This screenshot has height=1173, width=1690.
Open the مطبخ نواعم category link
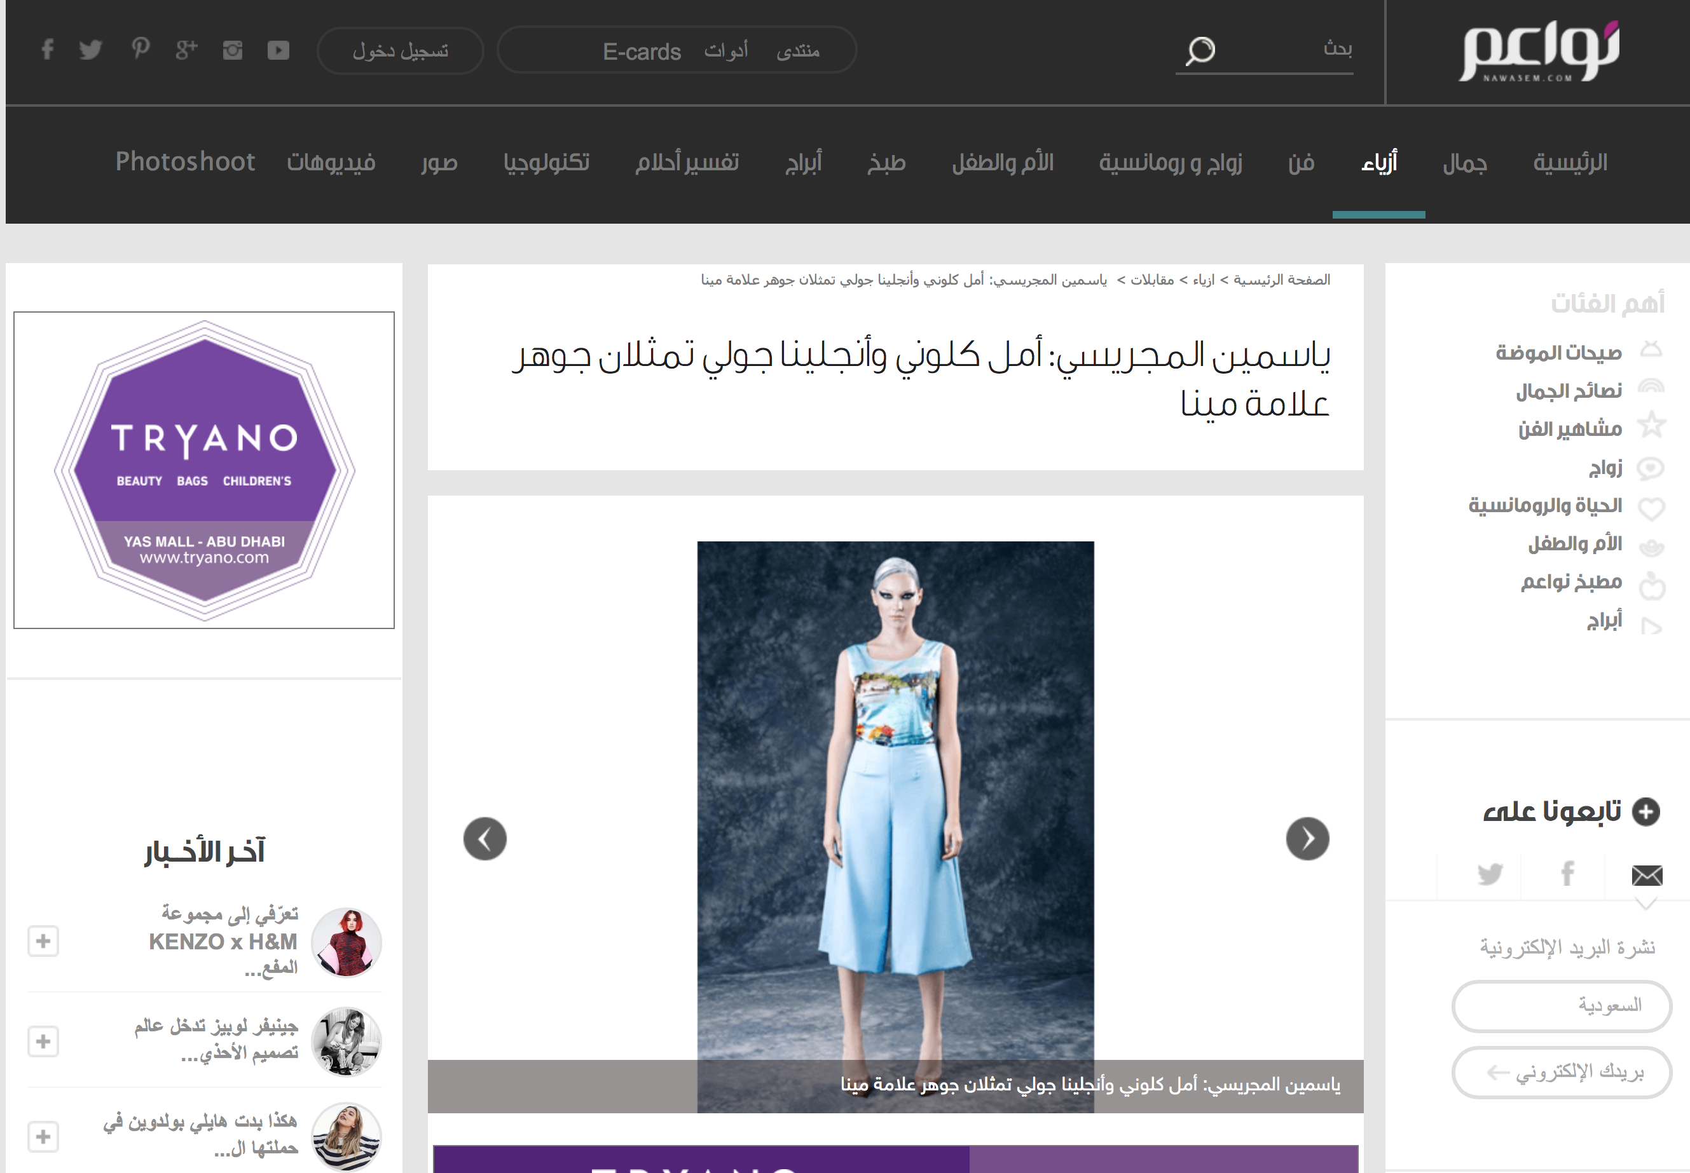[1571, 582]
